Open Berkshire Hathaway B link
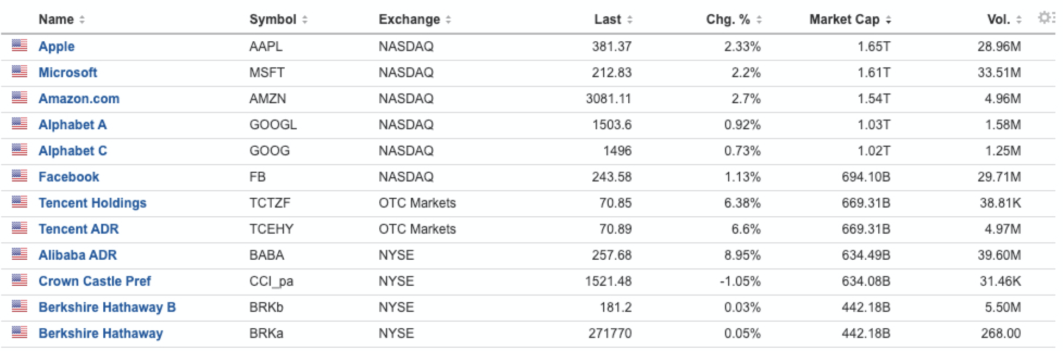The height and width of the screenshot is (351, 1063). point(107,307)
